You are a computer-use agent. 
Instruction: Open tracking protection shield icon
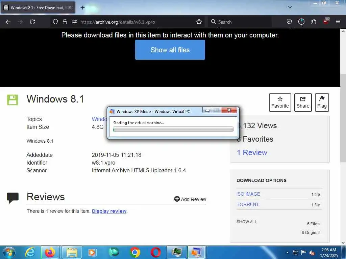tap(55, 22)
